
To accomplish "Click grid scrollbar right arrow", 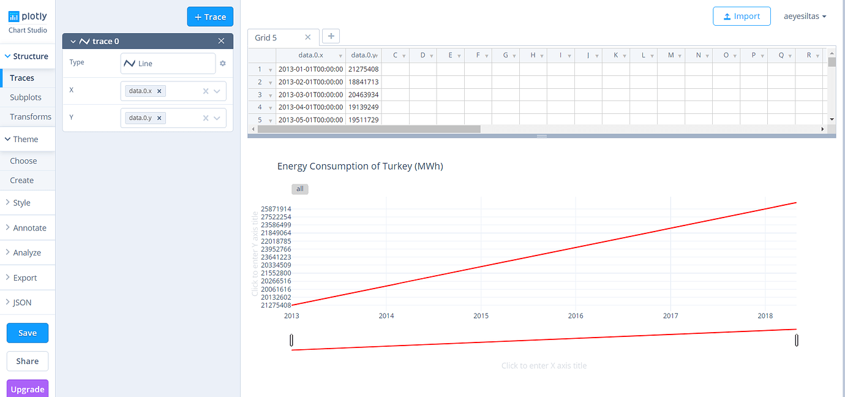I will (822, 129).
